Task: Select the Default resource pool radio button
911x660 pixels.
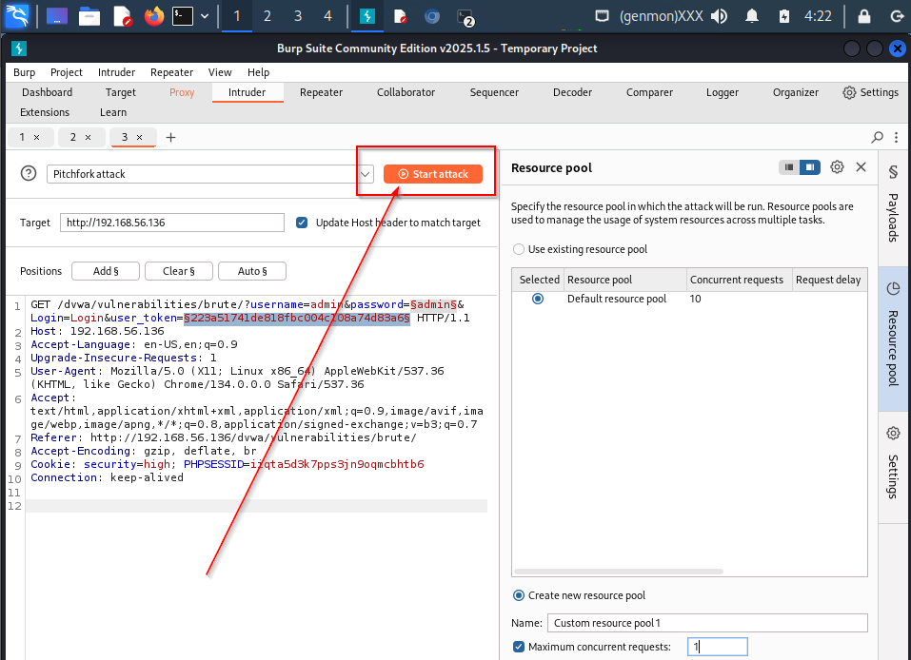Action: 538,299
